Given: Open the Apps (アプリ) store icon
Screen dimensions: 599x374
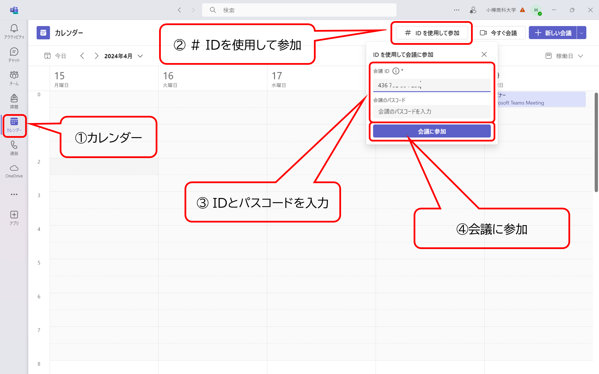Looking at the screenshot, I should (14, 218).
